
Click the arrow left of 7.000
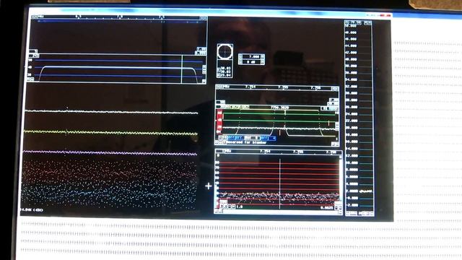240,56
